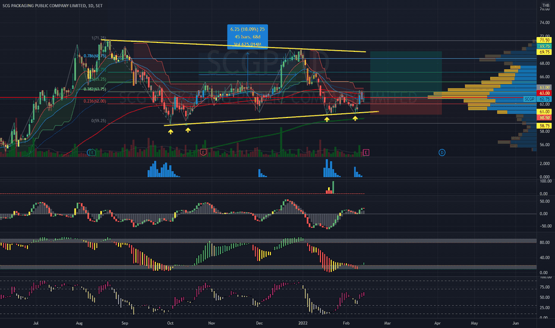The height and width of the screenshot is (328, 555).
Task: Select the blue 62.75 current price label
Action: 544,99
